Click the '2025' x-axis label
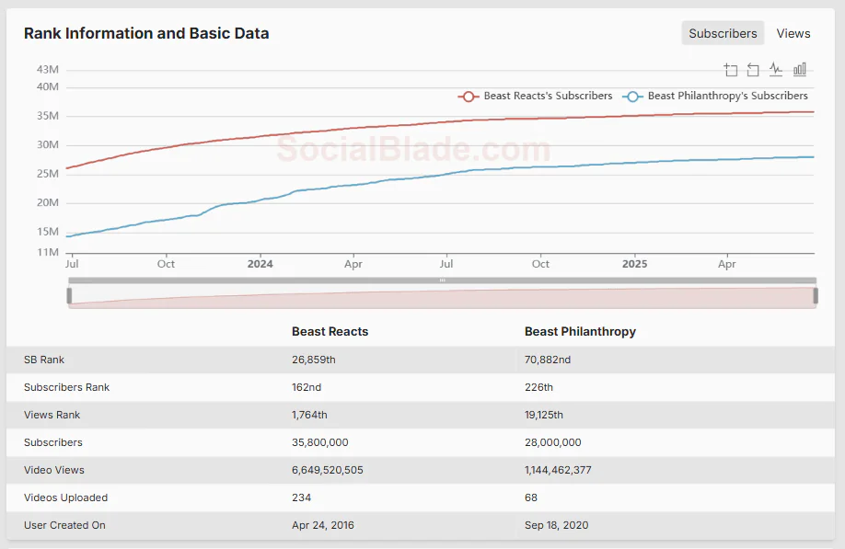The image size is (845, 549). click(635, 264)
